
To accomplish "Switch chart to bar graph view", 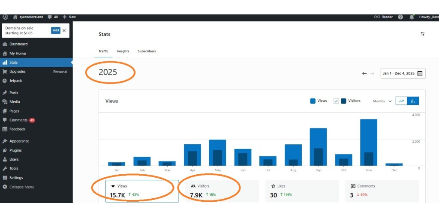I will [413, 101].
